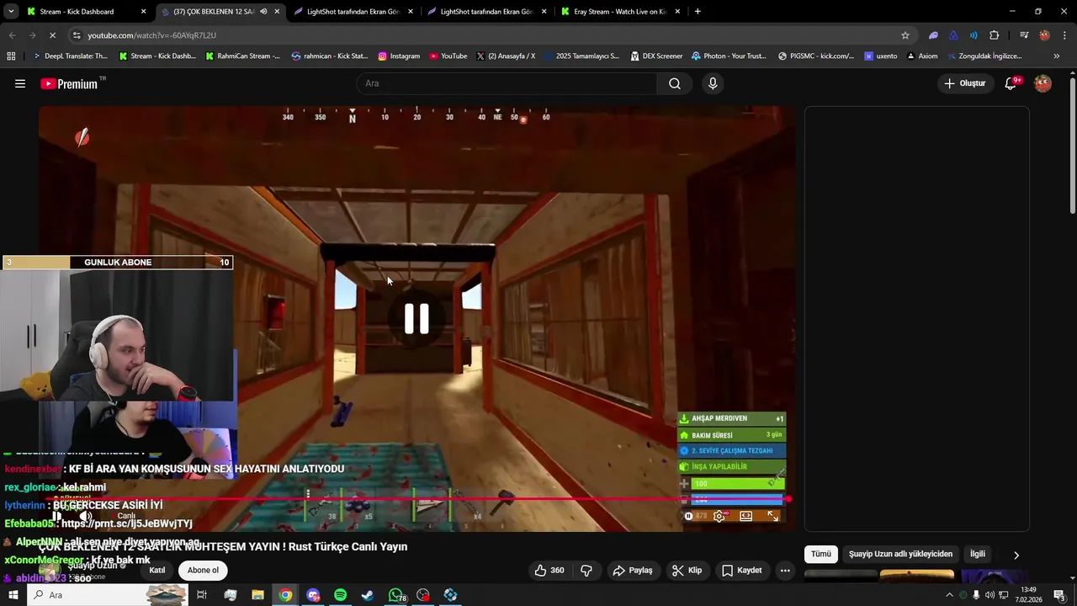This screenshot has width=1077, height=606.
Task: Open the Chrome extensions puzzle icon
Action: tap(995, 35)
